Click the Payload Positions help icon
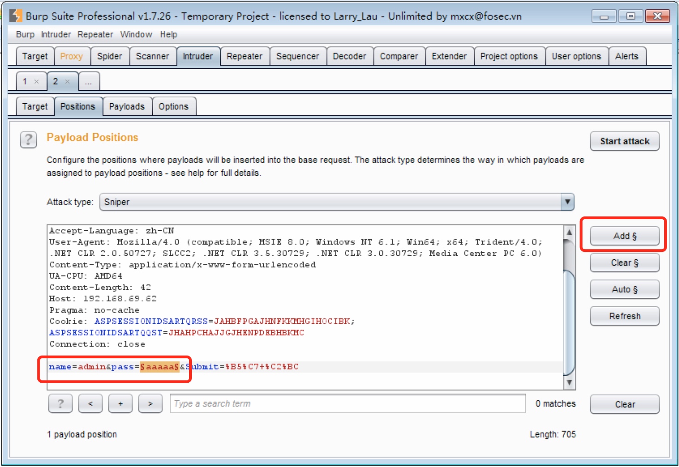The width and height of the screenshot is (679, 467). tap(28, 140)
